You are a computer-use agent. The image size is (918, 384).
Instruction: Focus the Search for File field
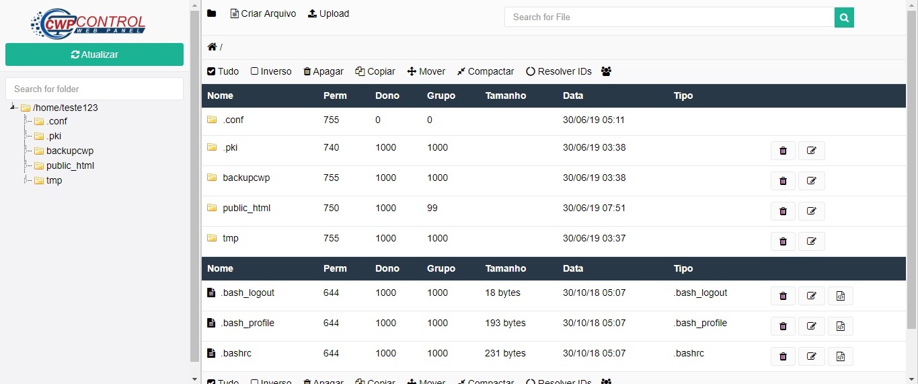[669, 17]
